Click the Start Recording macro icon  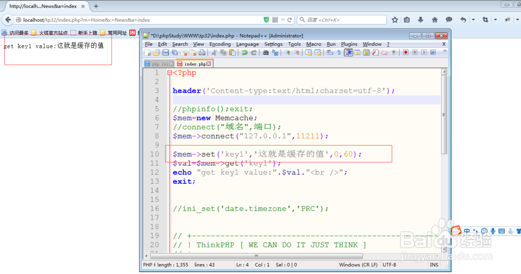click(406, 53)
